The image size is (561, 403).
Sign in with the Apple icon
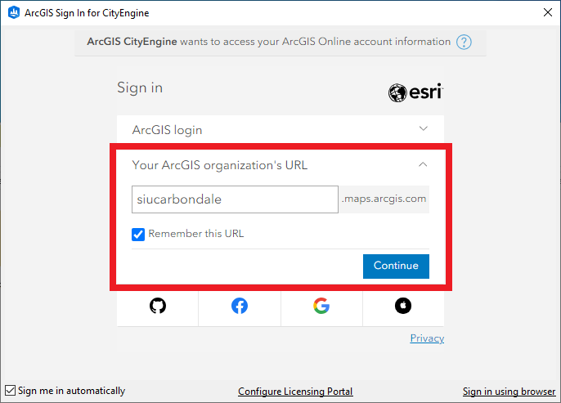(402, 306)
